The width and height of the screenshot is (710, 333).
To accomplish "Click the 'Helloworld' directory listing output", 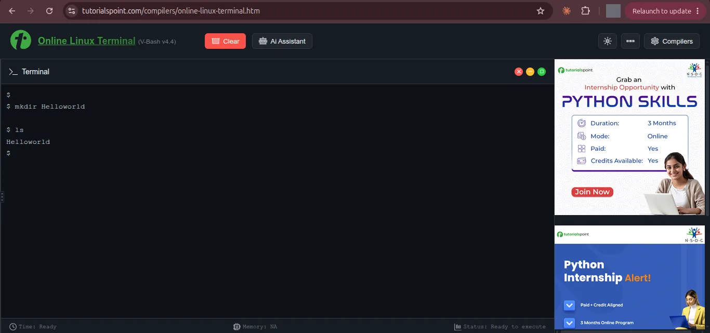I will tap(28, 142).
